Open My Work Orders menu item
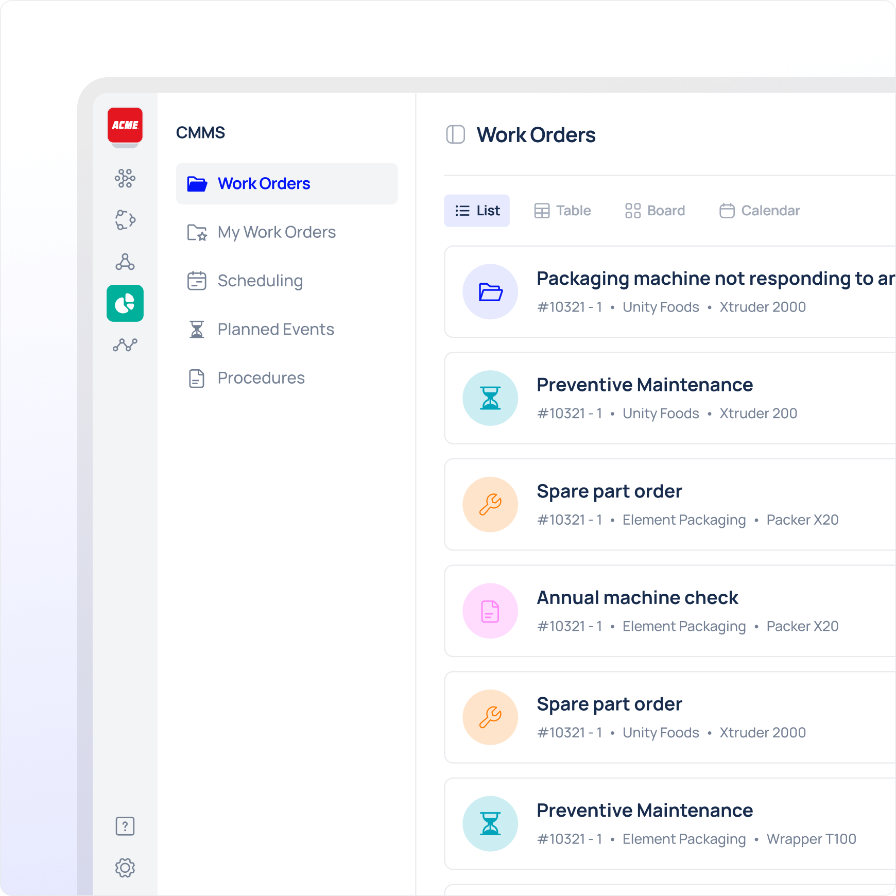Viewport: 896px width, 896px height. (x=276, y=232)
